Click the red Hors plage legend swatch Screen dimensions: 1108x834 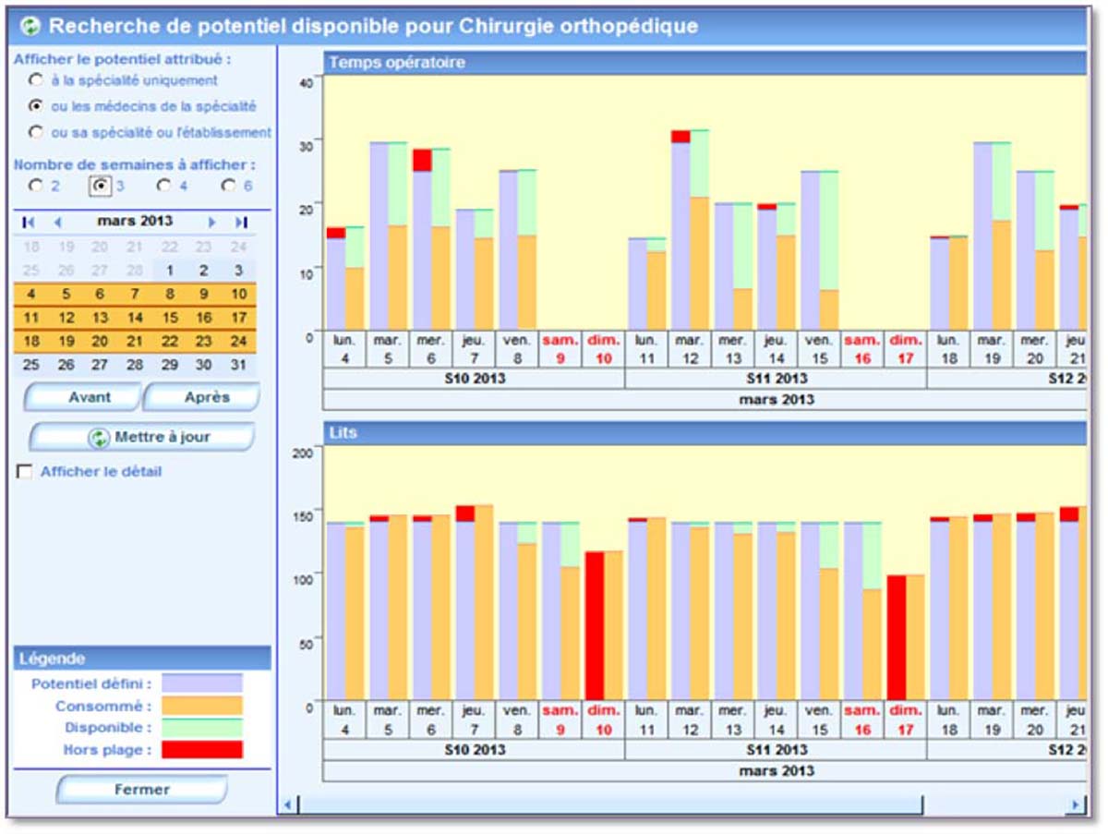tap(202, 750)
